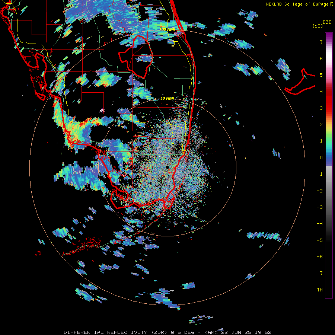Image resolution: width=335 pixels, height=335 pixels.
Task: Click the 100 NMI range ring label
Action: click(x=167, y=29)
